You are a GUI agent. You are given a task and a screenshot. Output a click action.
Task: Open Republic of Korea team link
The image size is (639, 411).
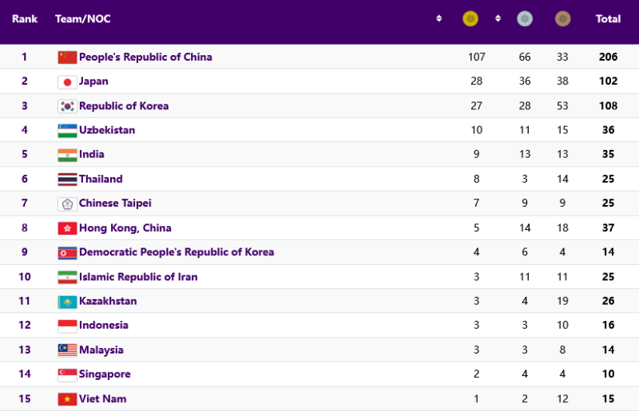(124, 106)
